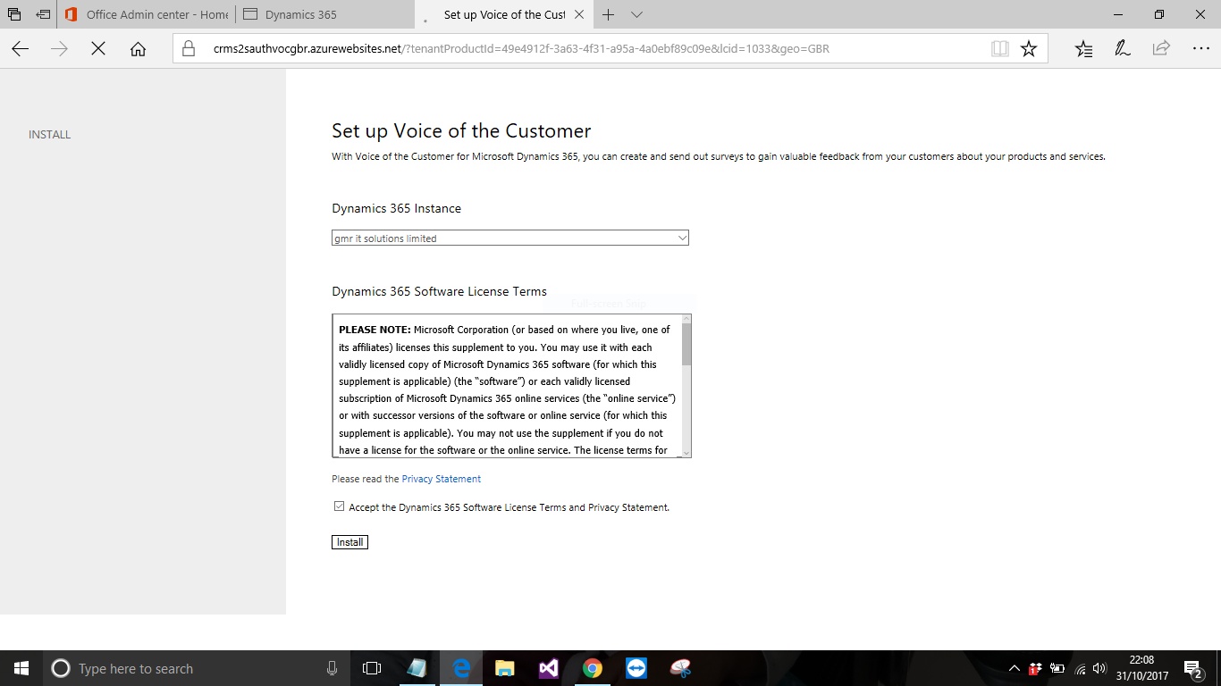Click license terms scroll up arrow
1221x686 pixels.
pyautogui.click(x=686, y=319)
